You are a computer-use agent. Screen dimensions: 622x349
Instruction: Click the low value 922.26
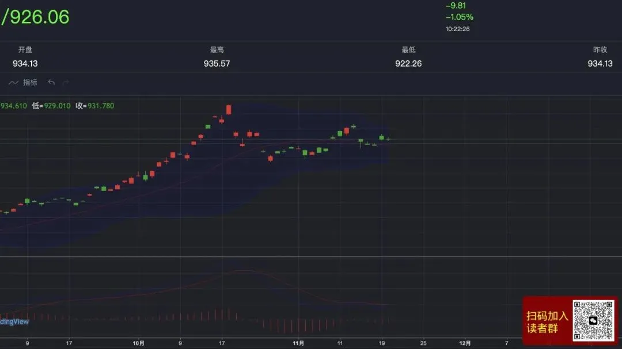tap(408, 63)
